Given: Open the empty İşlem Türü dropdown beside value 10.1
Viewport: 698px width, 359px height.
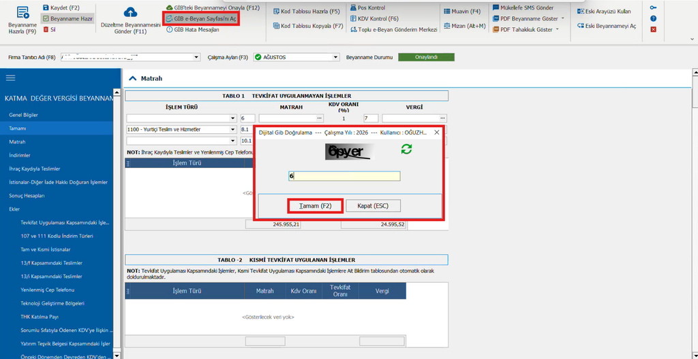Looking at the screenshot, I should (233, 140).
